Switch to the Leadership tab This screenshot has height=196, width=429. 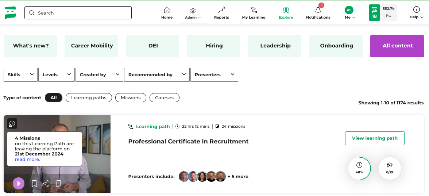tap(275, 46)
